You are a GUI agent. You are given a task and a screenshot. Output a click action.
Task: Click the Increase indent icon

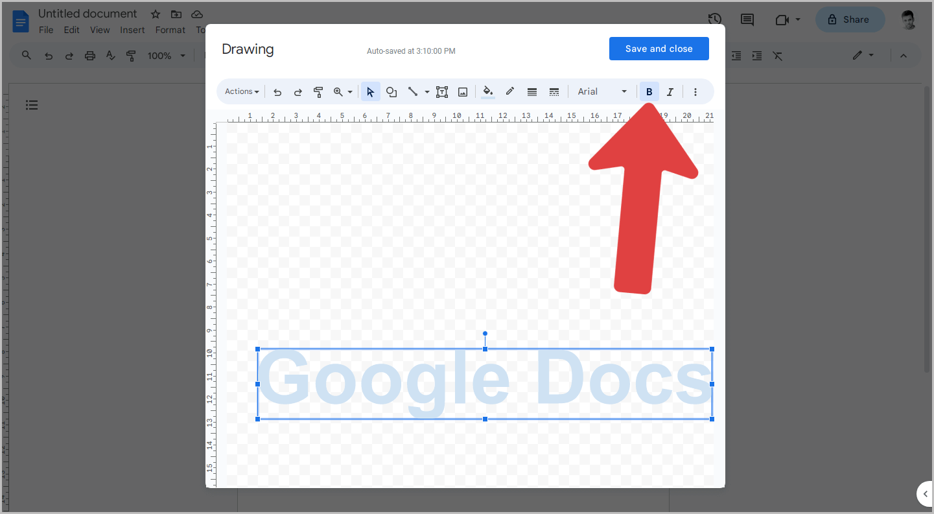coord(757,56)
